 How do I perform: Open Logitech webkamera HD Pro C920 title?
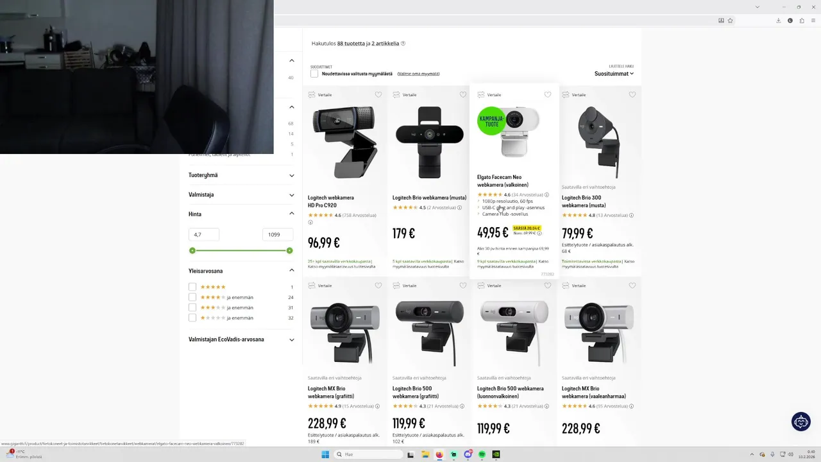coord(331,201)
